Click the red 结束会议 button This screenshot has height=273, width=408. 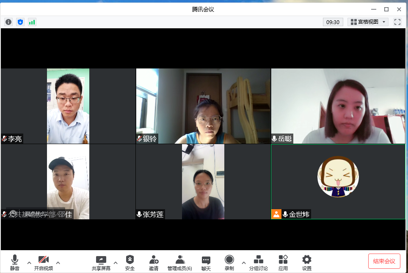tap(384, 261)
